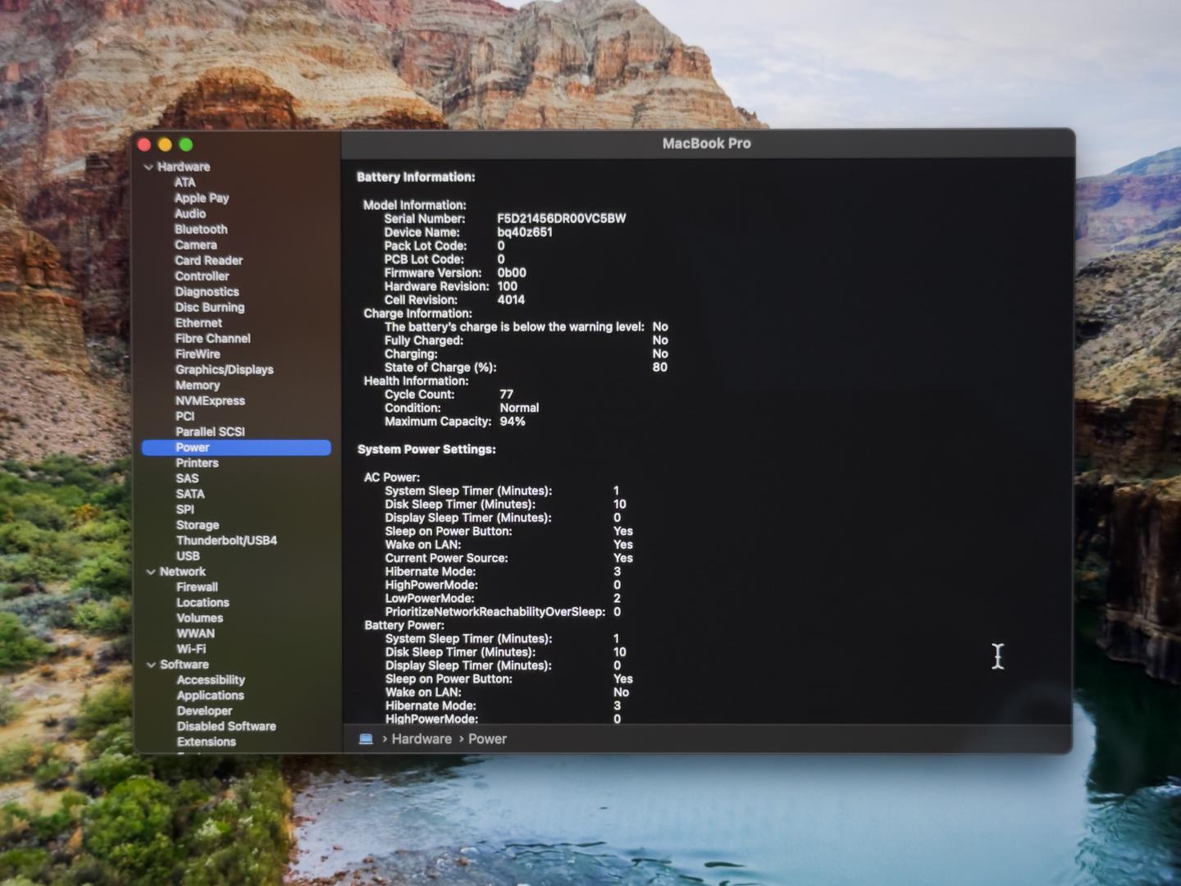This screenshot has width=1181, height=886.
Task: Select Disc Burning in the sidebar
Action: pyautogui.click(x=210, y=308)
